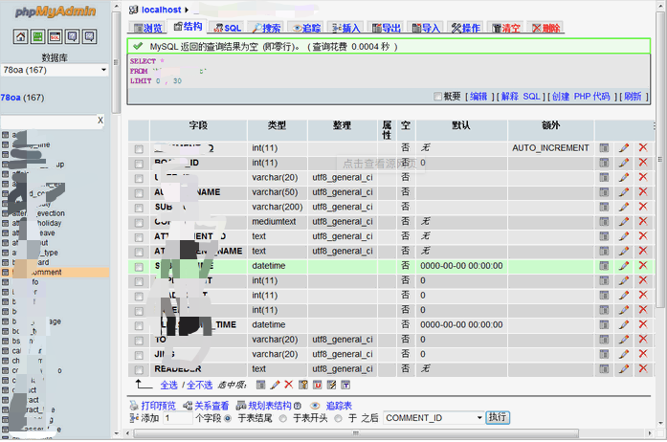
Task: Browse icon for READER text row
Action: [604, 369]
